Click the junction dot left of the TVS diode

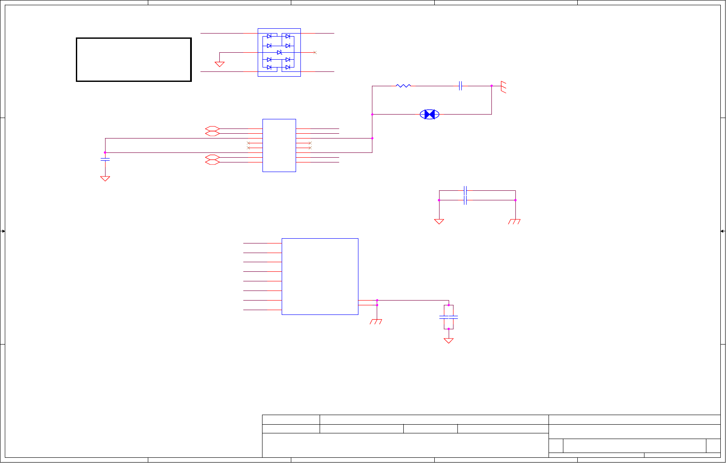tap(372, 114)
